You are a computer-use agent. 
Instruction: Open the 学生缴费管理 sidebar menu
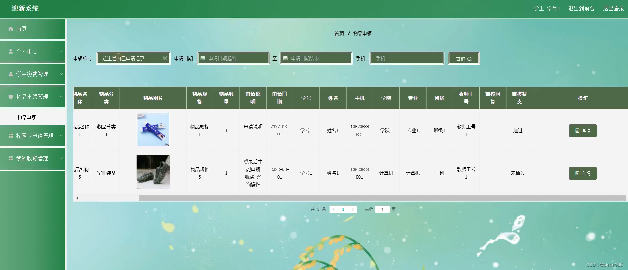tap(33, 74)
